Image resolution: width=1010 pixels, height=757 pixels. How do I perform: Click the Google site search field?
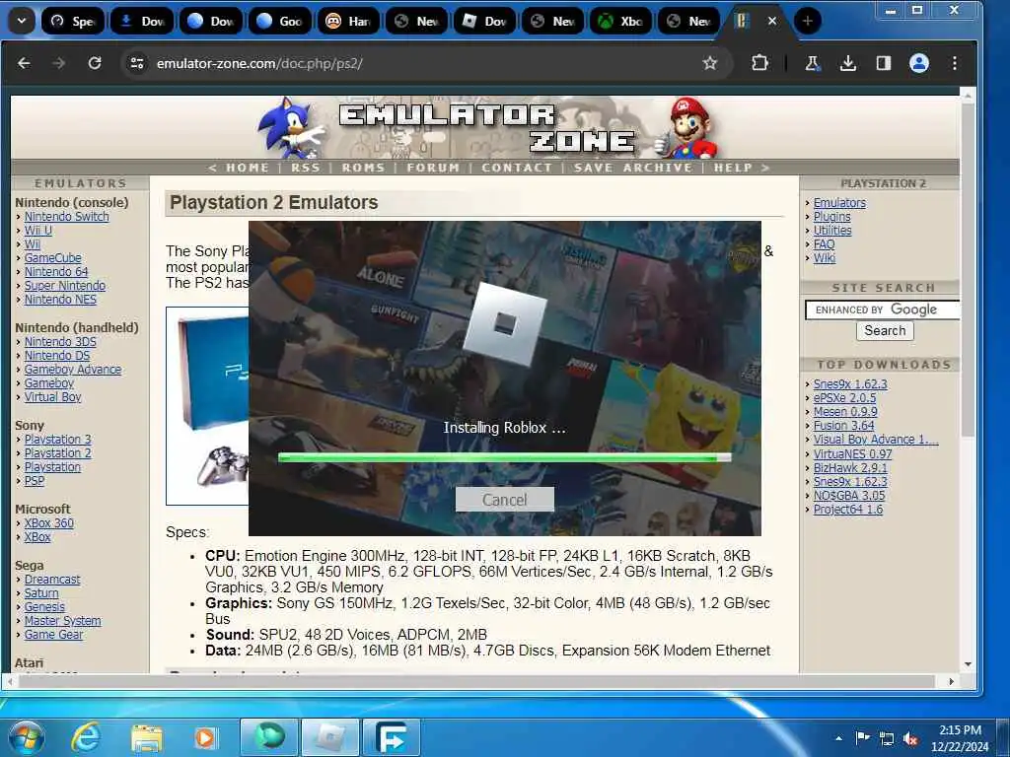pos(883,310)
